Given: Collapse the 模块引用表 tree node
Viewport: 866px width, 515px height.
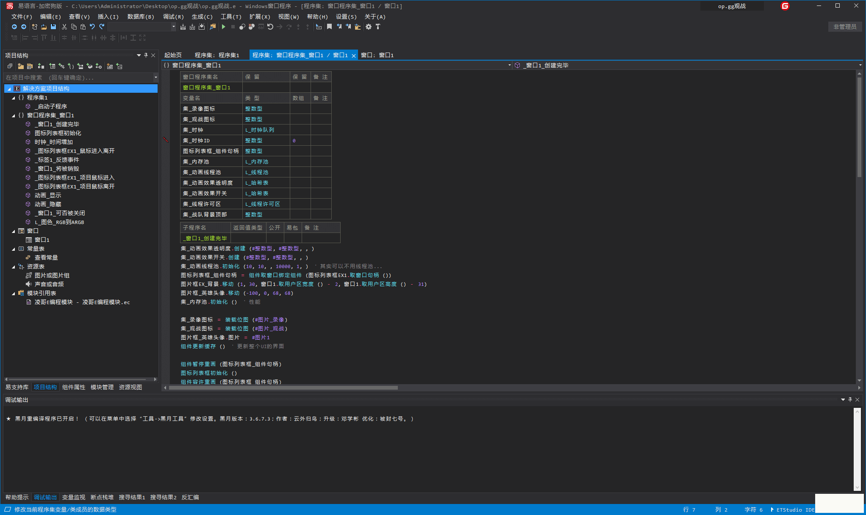Looking at the screenshot, I should click(x=14, y=293).
